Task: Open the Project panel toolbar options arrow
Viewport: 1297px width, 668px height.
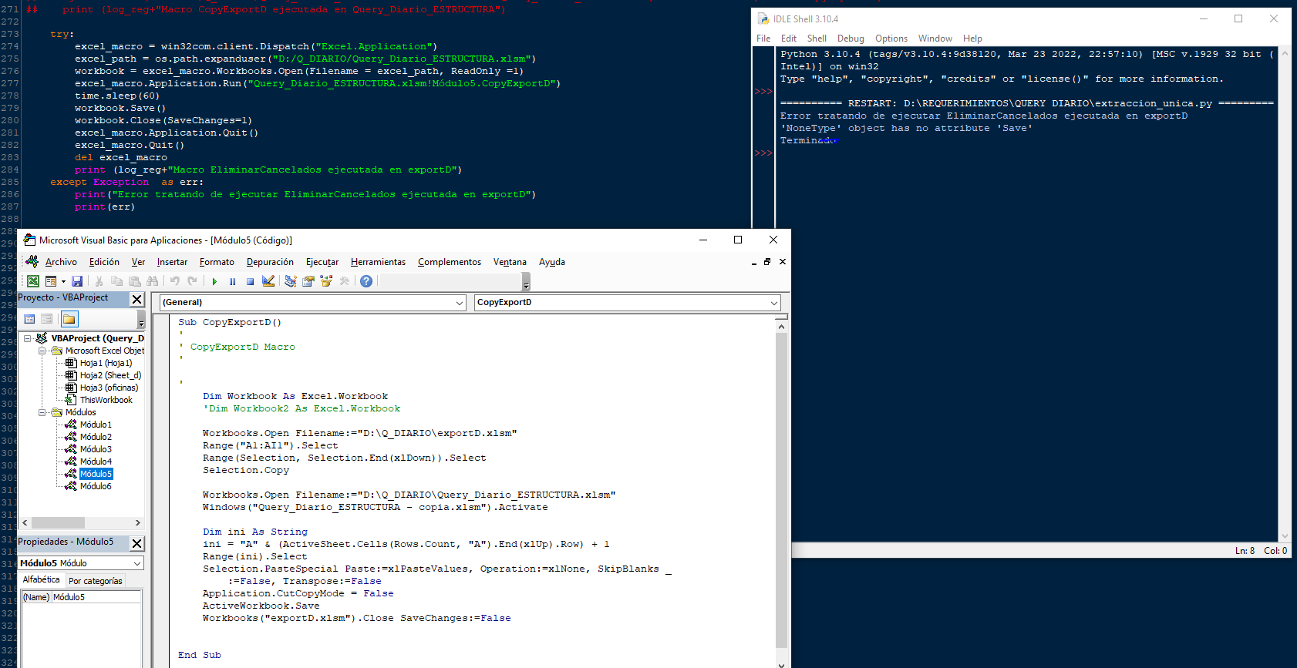Action: 141,319
